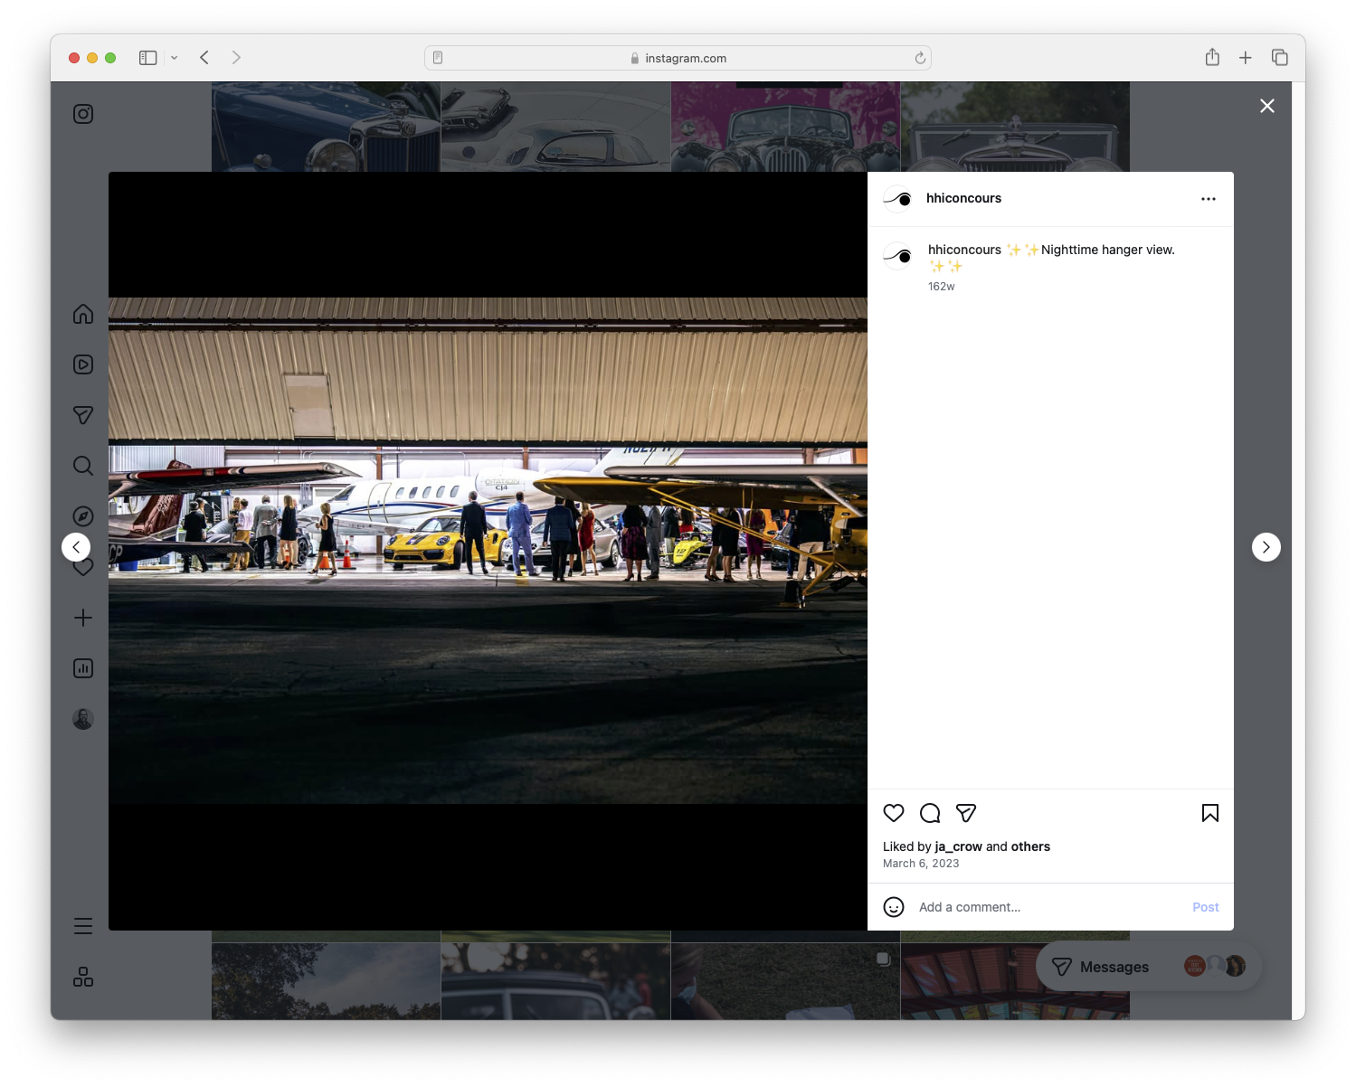1356x1087 pixels.
Task: Open notifications via the heart icon
Action: 82,567
